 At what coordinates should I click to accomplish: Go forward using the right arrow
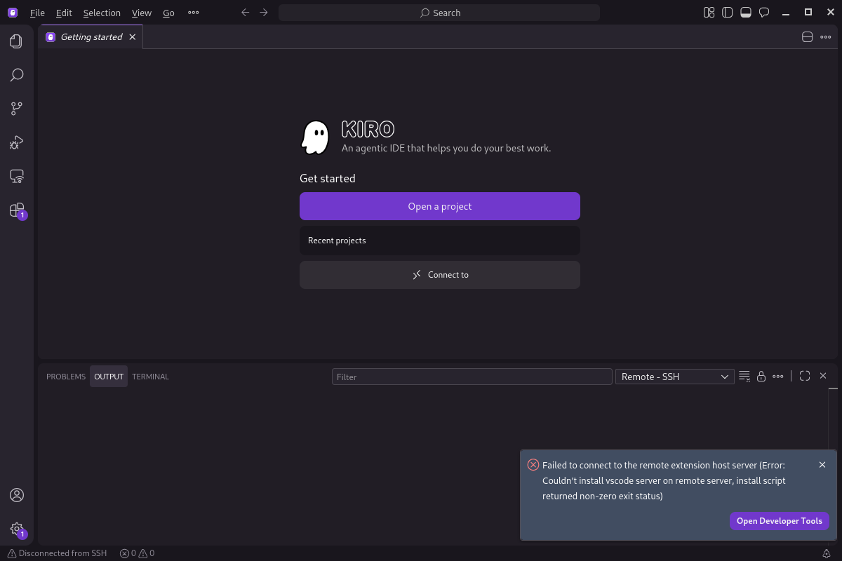[263, 13]
